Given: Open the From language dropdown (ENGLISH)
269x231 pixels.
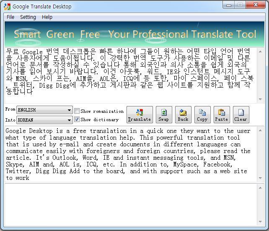Looking at the screenshot, I should (44, 110).
